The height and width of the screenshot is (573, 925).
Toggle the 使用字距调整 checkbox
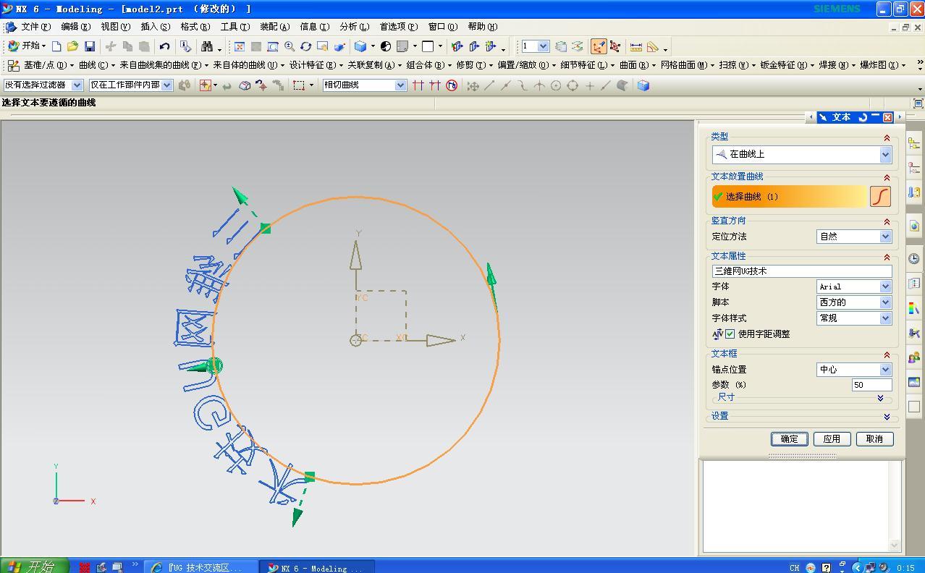pos(730,334)
